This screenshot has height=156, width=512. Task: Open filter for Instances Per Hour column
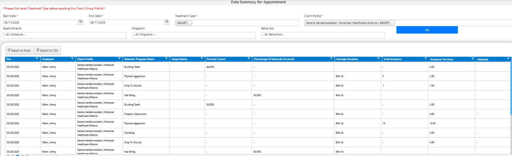point(473,59)
